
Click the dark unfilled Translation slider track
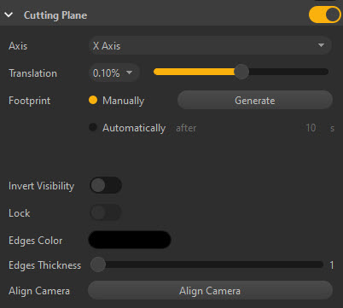click(288, 72)
